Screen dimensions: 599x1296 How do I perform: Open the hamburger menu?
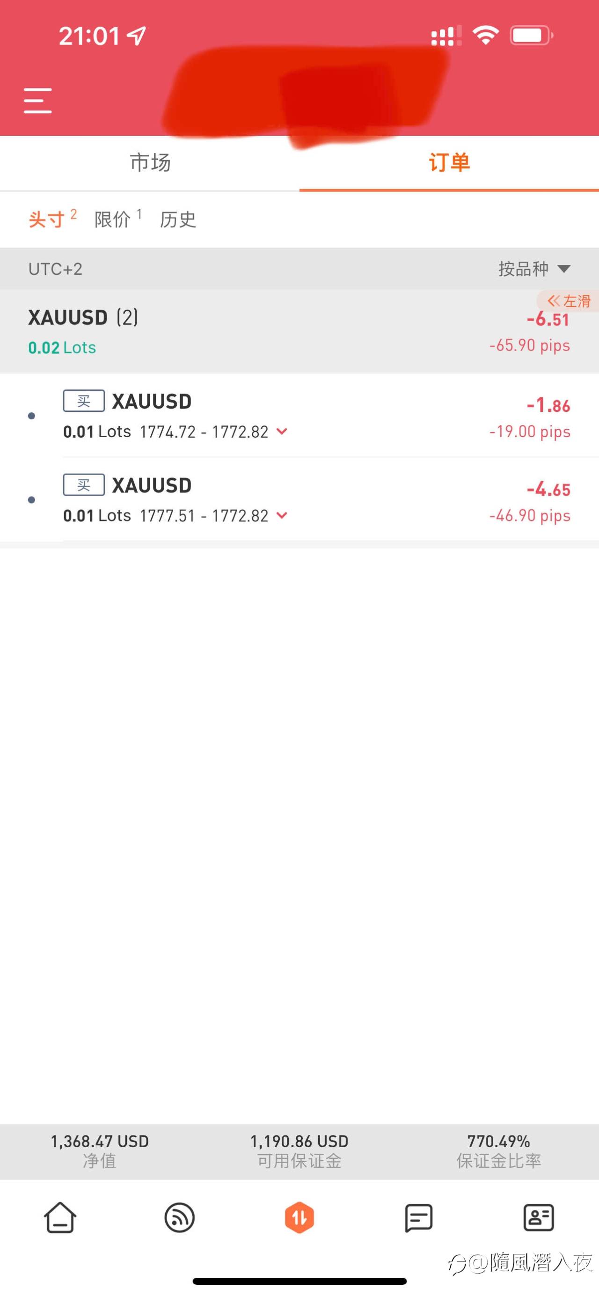(38, 100)
